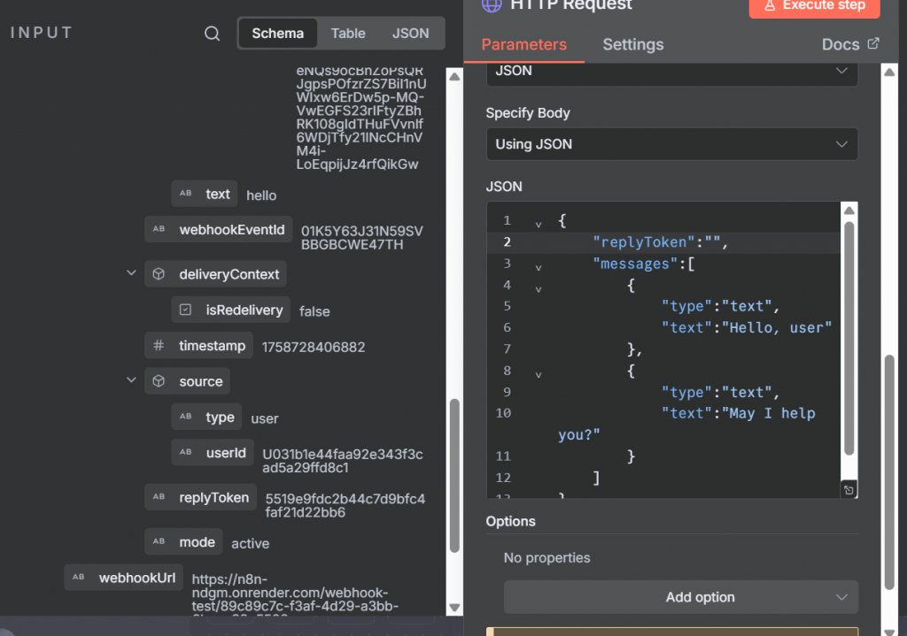907x636 pixels.
Task: Click the 'false' isRedelivery value
Action: (x=314, y=311)
